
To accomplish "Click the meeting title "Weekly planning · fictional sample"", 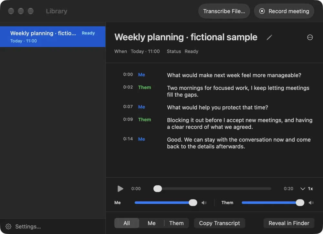I will coord(186,37).
